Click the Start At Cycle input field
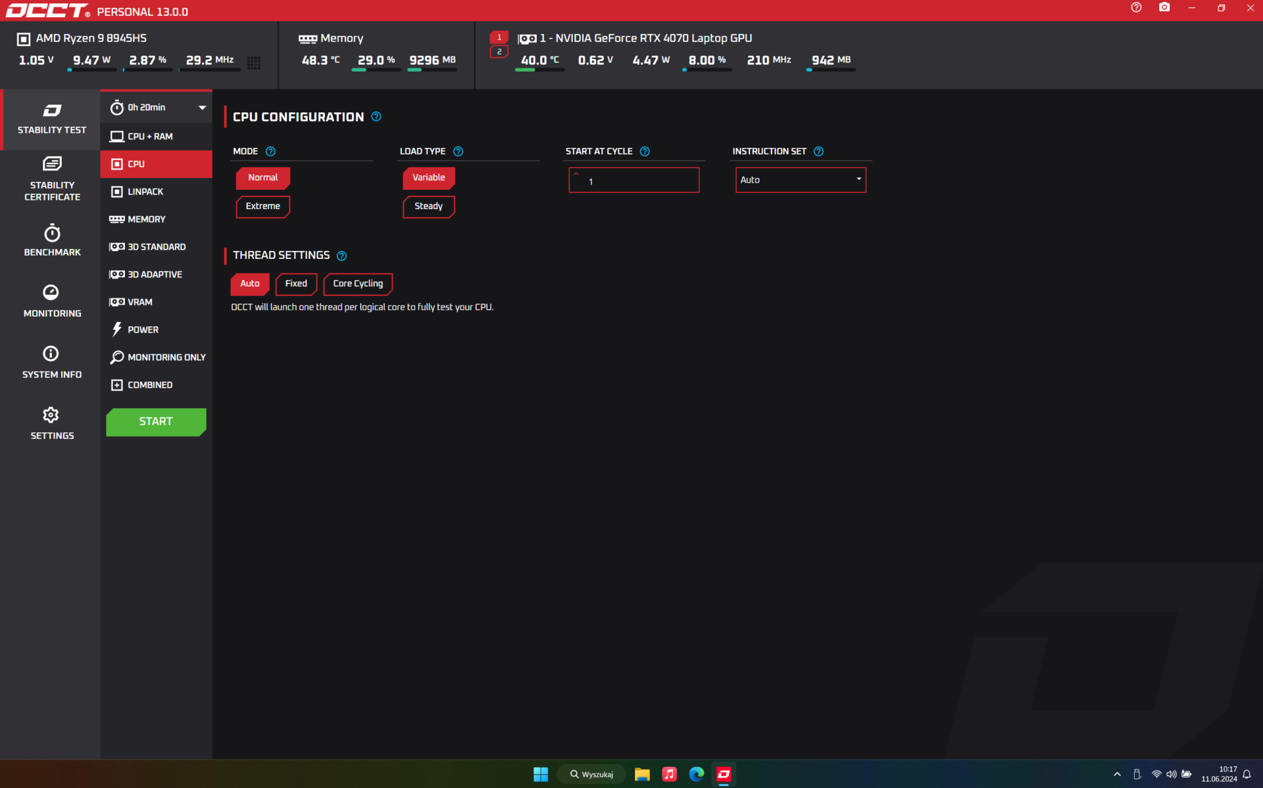The width and height of the screenshot is (1263, 788). point(633,180)
